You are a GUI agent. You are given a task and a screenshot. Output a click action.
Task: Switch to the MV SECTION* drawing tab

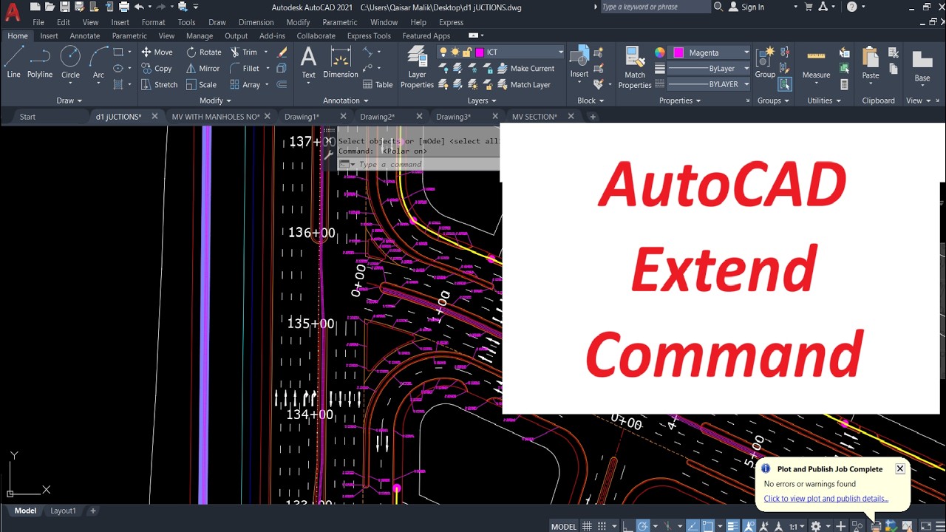click(x=534, y=117)
